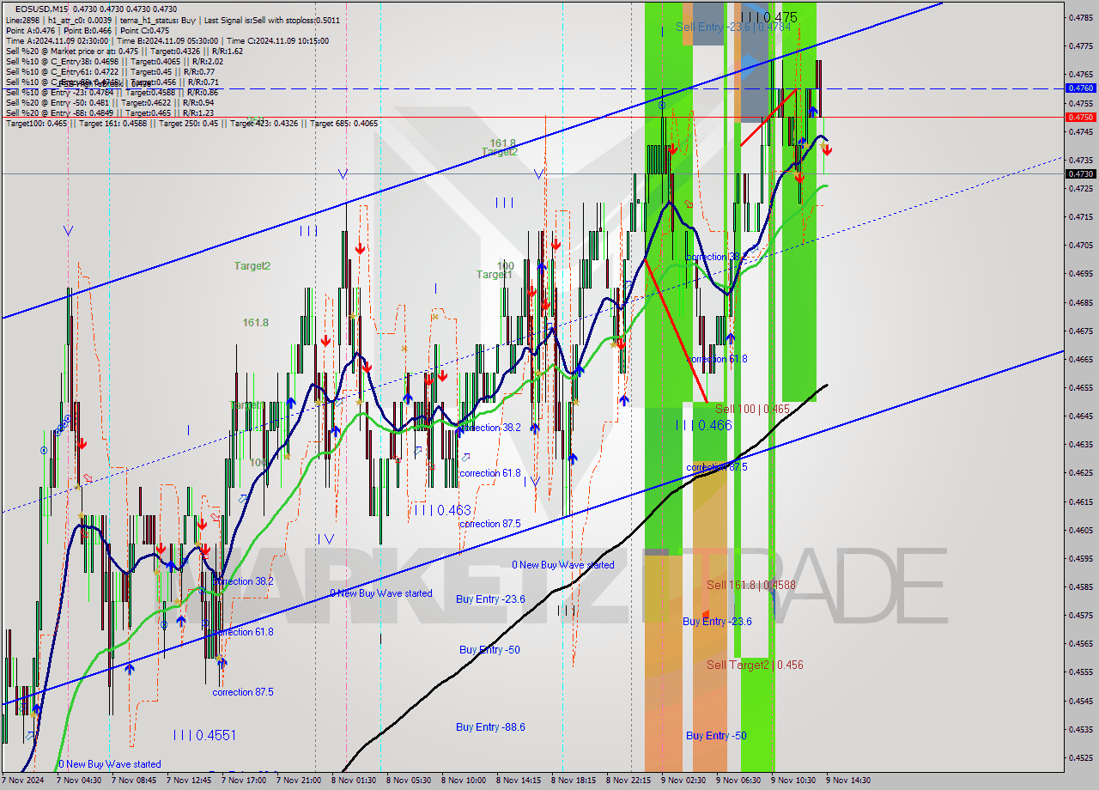Click the 'Sell %20 @ Entry -88: 0.4849' line

point(109,112)
